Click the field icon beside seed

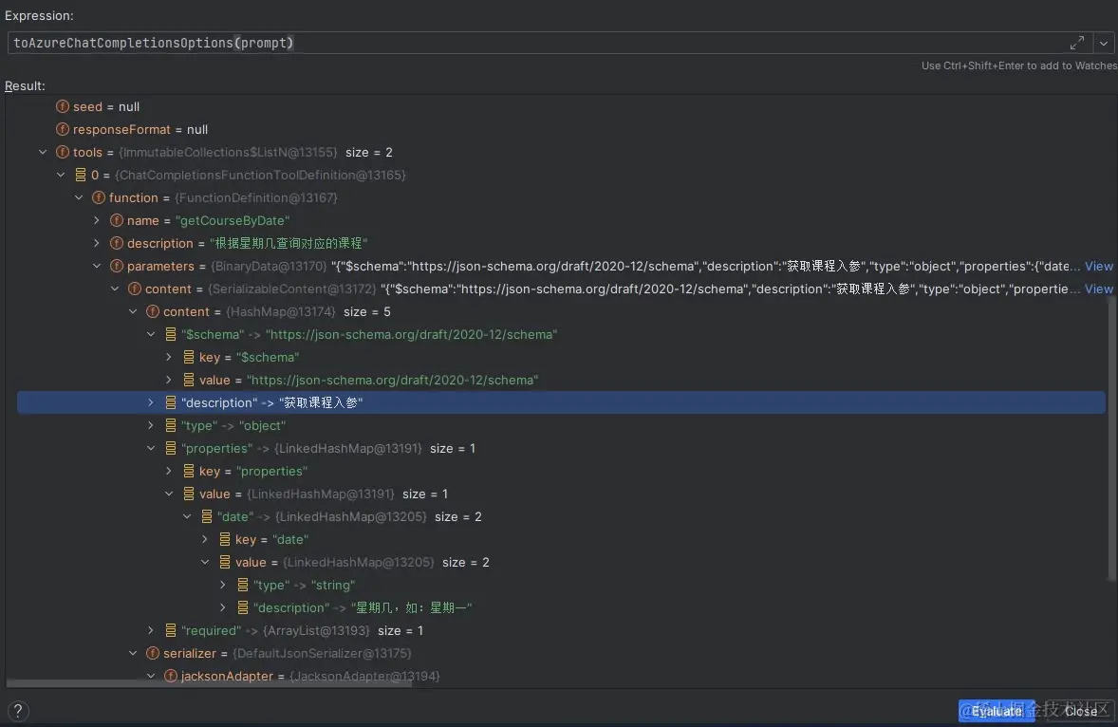[63, 106]
